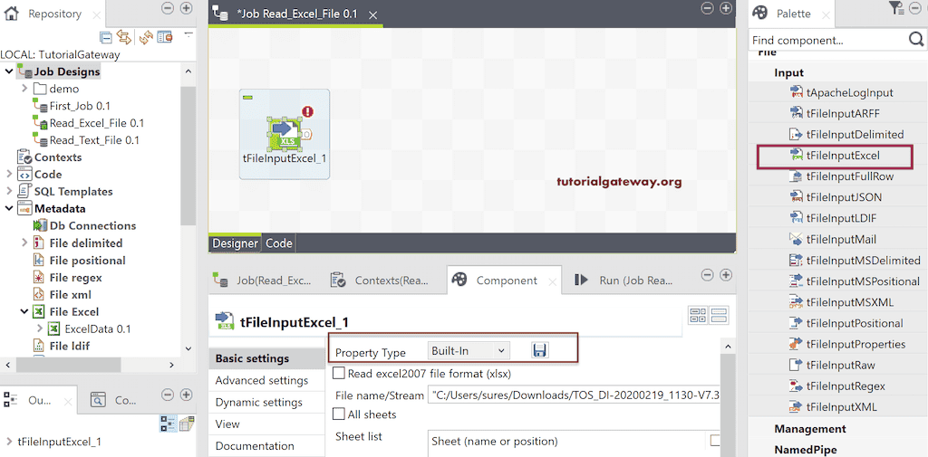Viewport: 928px width, 457px height.
Task: Switch to the Designer tab
Action: pos(235,243)
